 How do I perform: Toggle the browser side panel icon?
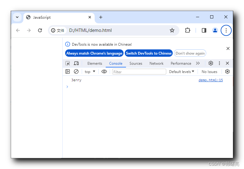click(x=204, y=30)
